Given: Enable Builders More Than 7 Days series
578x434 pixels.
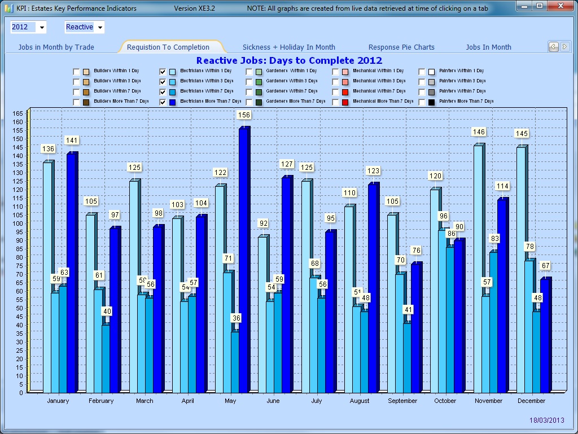Looking at the screenshot, I should click(x=76, y=102).
